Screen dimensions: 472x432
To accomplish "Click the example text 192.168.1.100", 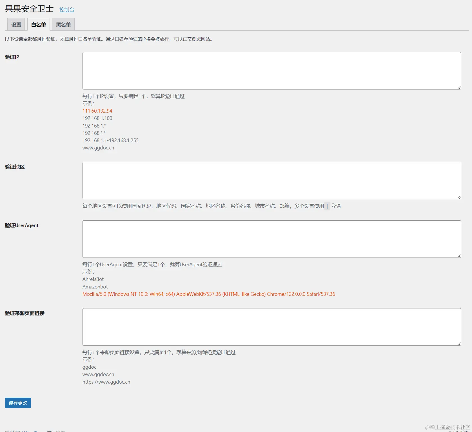I will coord(97,118).
